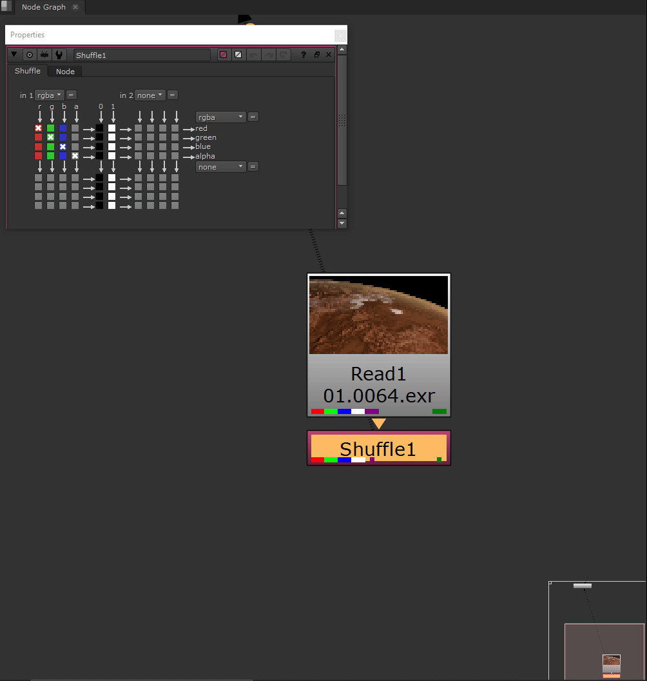Float the Shuffle1 properties panel
This screenshot has height=681, width=647.
coord(316,55)
